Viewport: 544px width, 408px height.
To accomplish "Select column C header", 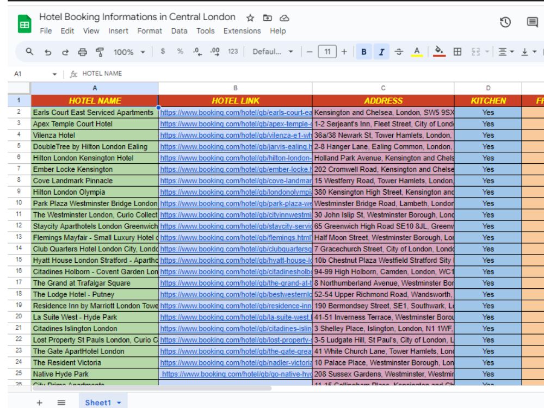I will (383, 88).
